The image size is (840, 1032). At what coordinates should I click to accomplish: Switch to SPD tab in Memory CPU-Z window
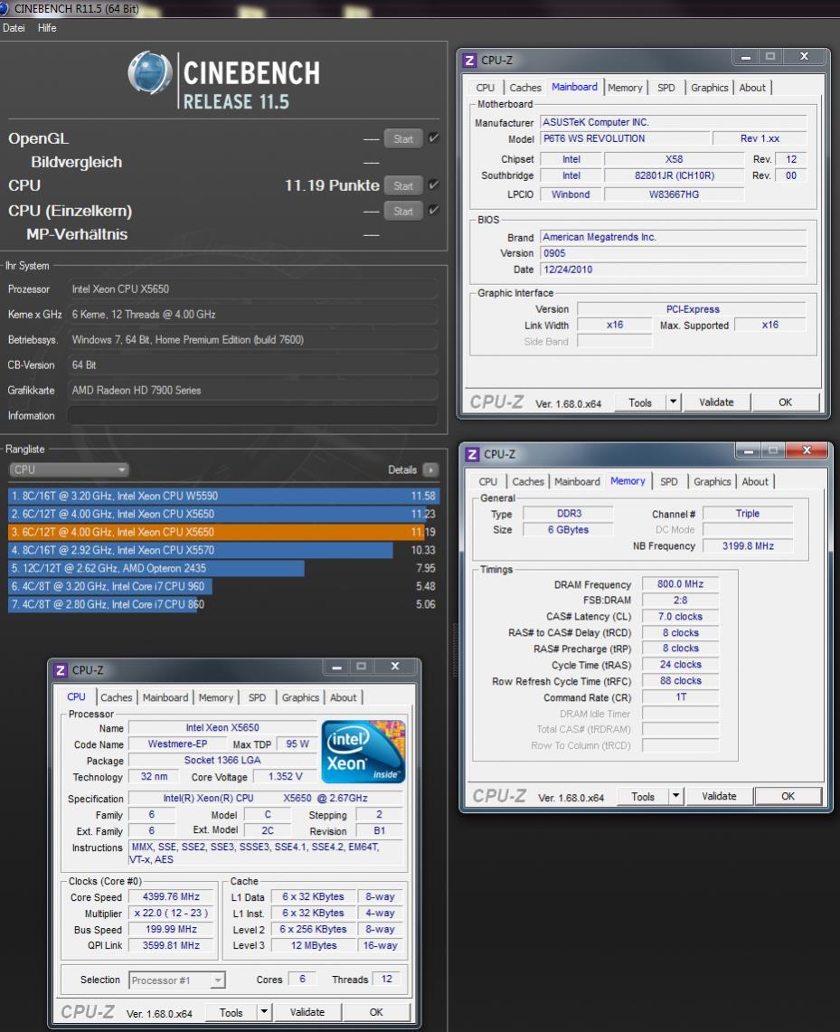pyautogui.click(x=668, y=482)
